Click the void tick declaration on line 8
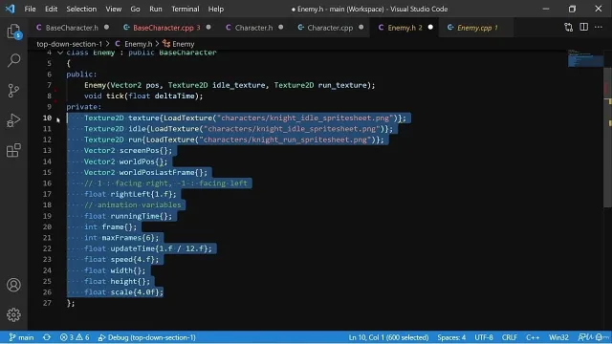This screenshot has height=344, width=612. point(143,96)
